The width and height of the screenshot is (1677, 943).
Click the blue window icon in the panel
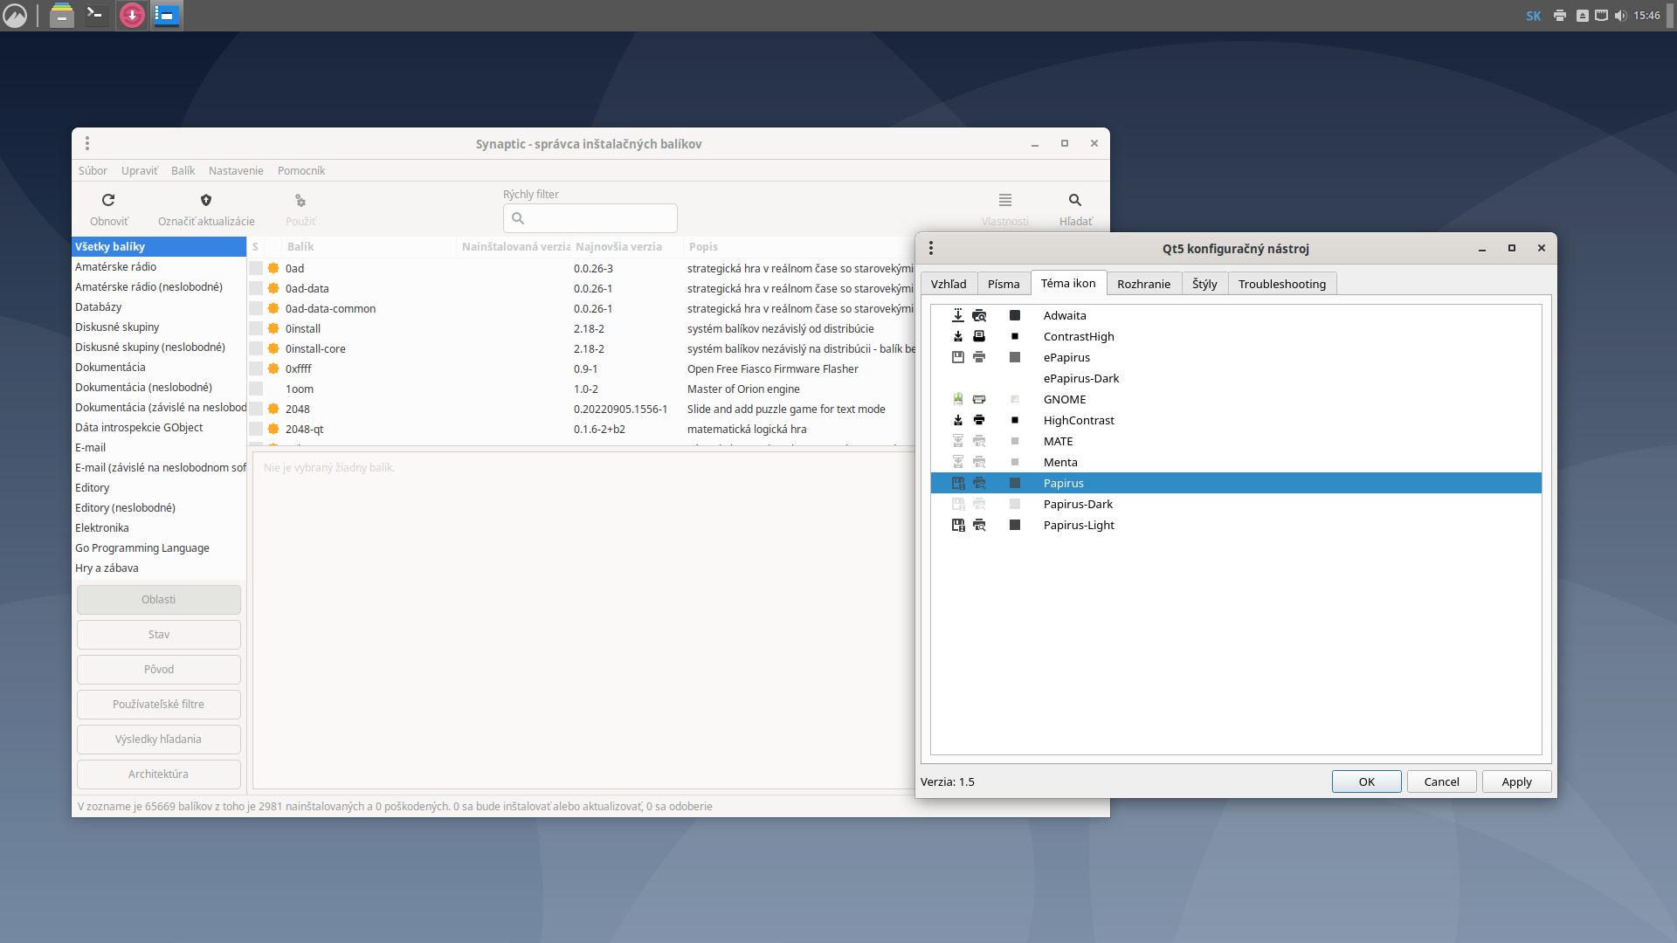point(167,15)
